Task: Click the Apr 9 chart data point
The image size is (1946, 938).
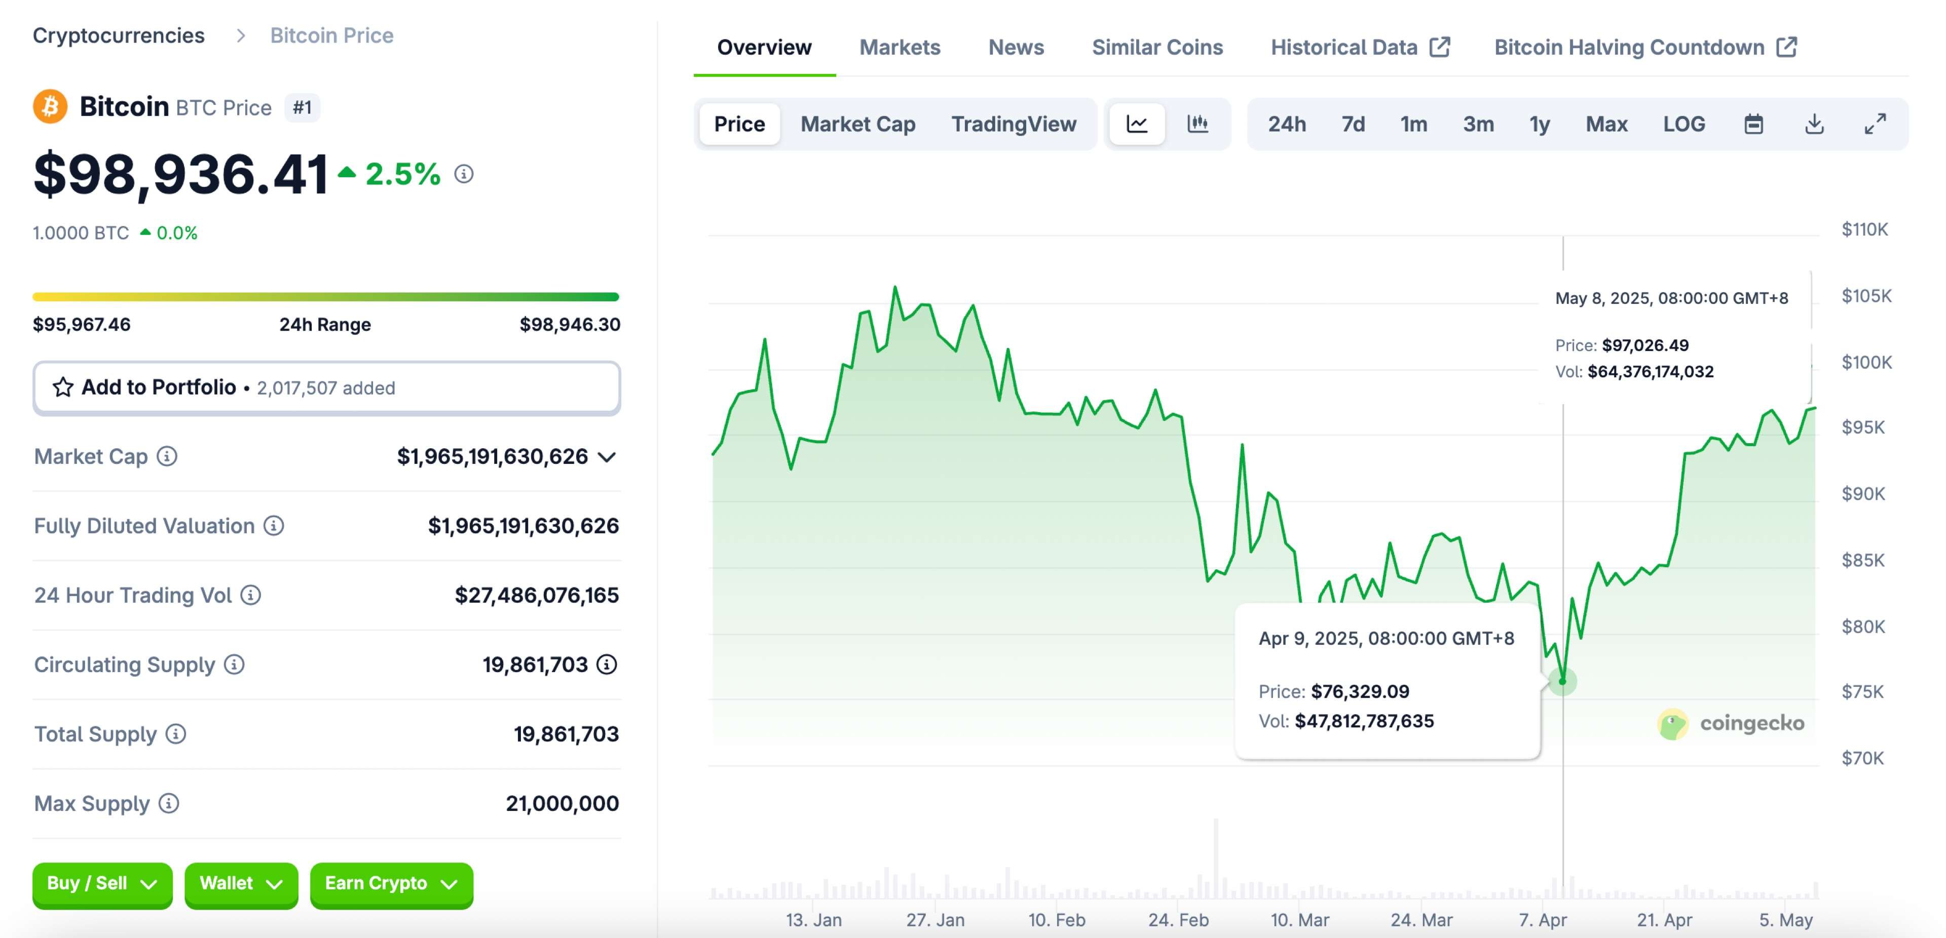Action: (x=1562, y=681)
